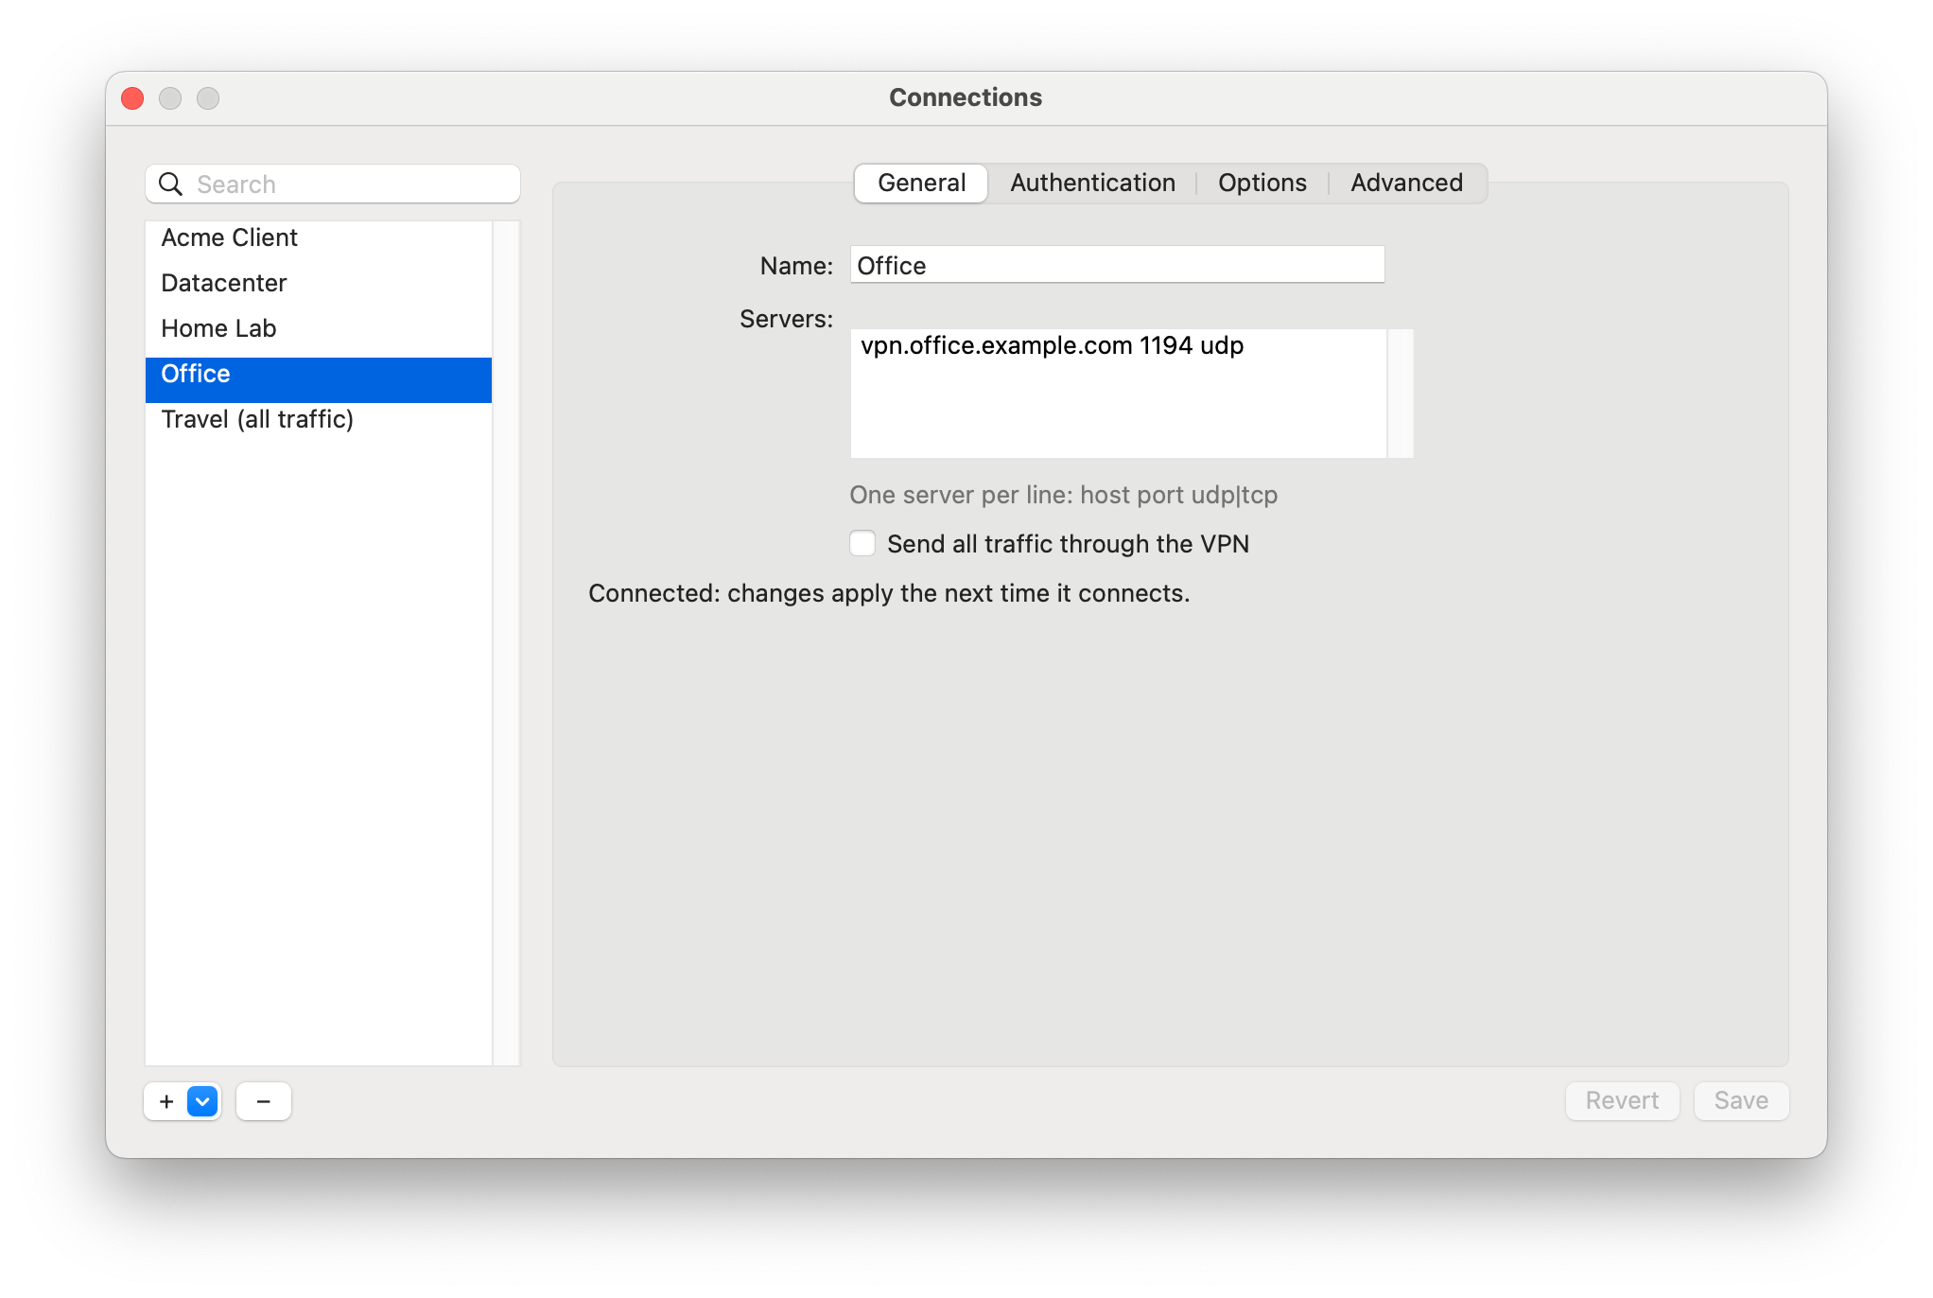Viewport: 1933px width, 1298px height.
Task: Select the Office connection in list
Action: click(319, 379)
